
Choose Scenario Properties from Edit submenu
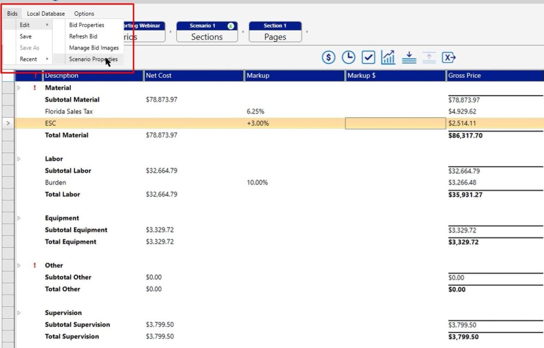(92, 59)
